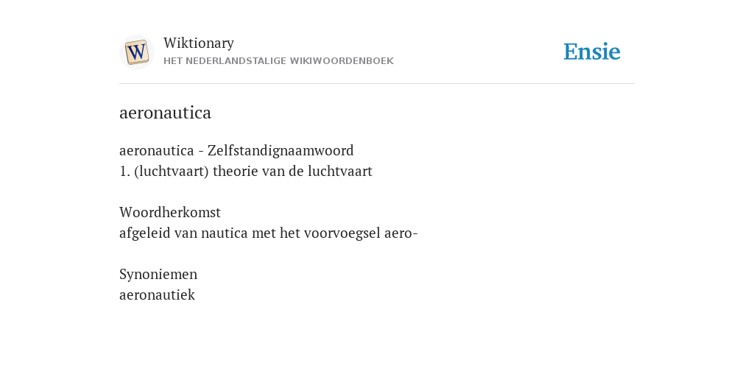The image size is (754, 377).
Task: Click the numbered marker '1.' of definition
Action: 124,171
